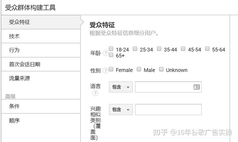Click the 语言 field label
This screenshot has width=238, height=142.
(95, 86)
